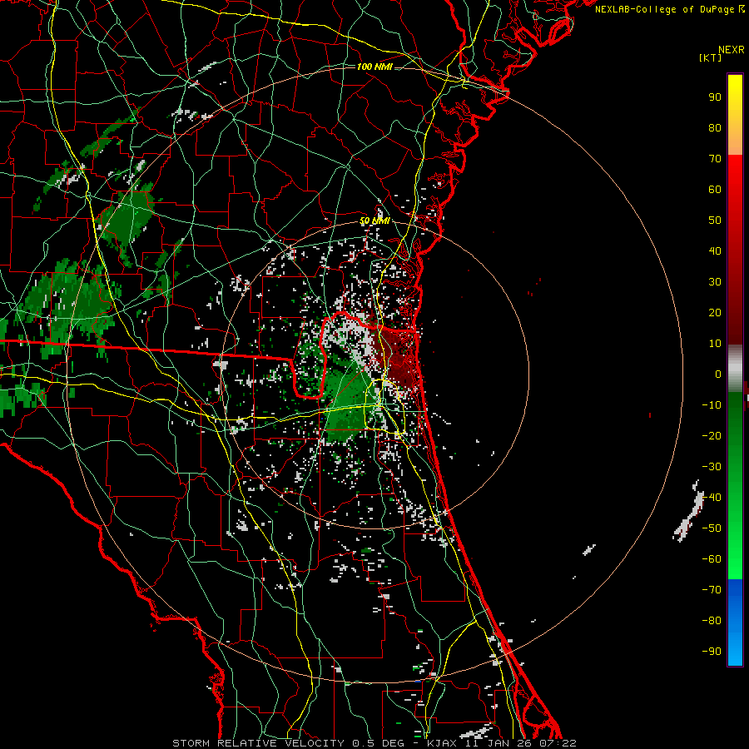749x749 pixels.
Task: Click the gray zero-velocity band on the color bar
Action: (735, 369)
